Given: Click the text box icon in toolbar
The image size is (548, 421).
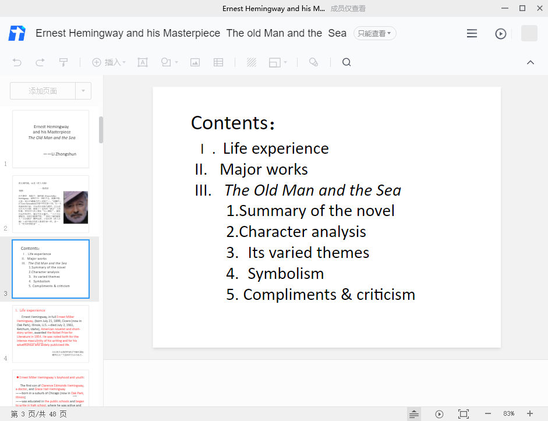Looking at the screenshot, I should coord(142,62).
